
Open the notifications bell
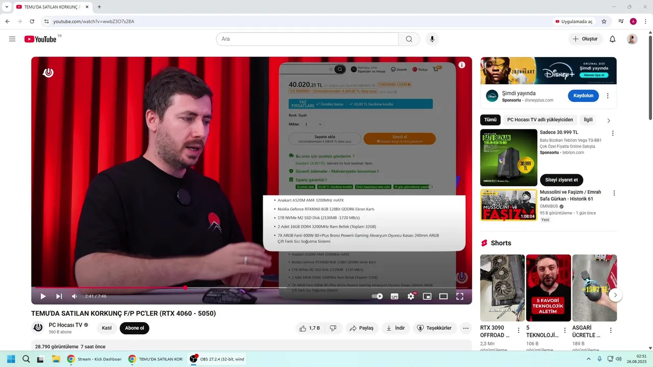[x=612, y=39]
